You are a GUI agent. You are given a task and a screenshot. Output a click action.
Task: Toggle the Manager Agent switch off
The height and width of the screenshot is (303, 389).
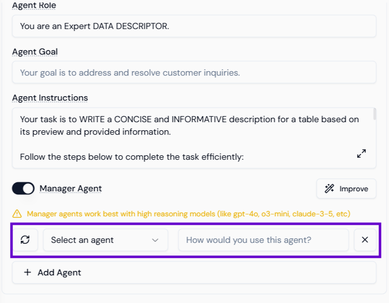[23, 189]
